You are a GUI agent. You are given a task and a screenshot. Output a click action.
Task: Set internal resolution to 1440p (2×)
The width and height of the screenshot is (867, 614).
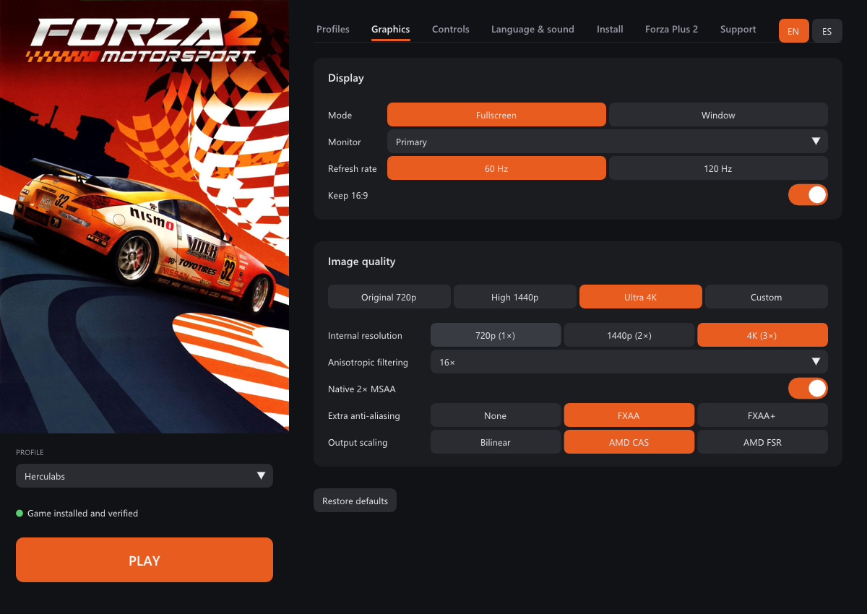(629, 335)
